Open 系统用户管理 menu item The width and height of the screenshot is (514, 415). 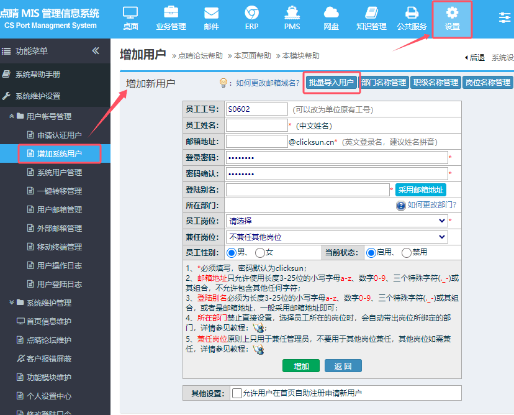tap(60, 172)
